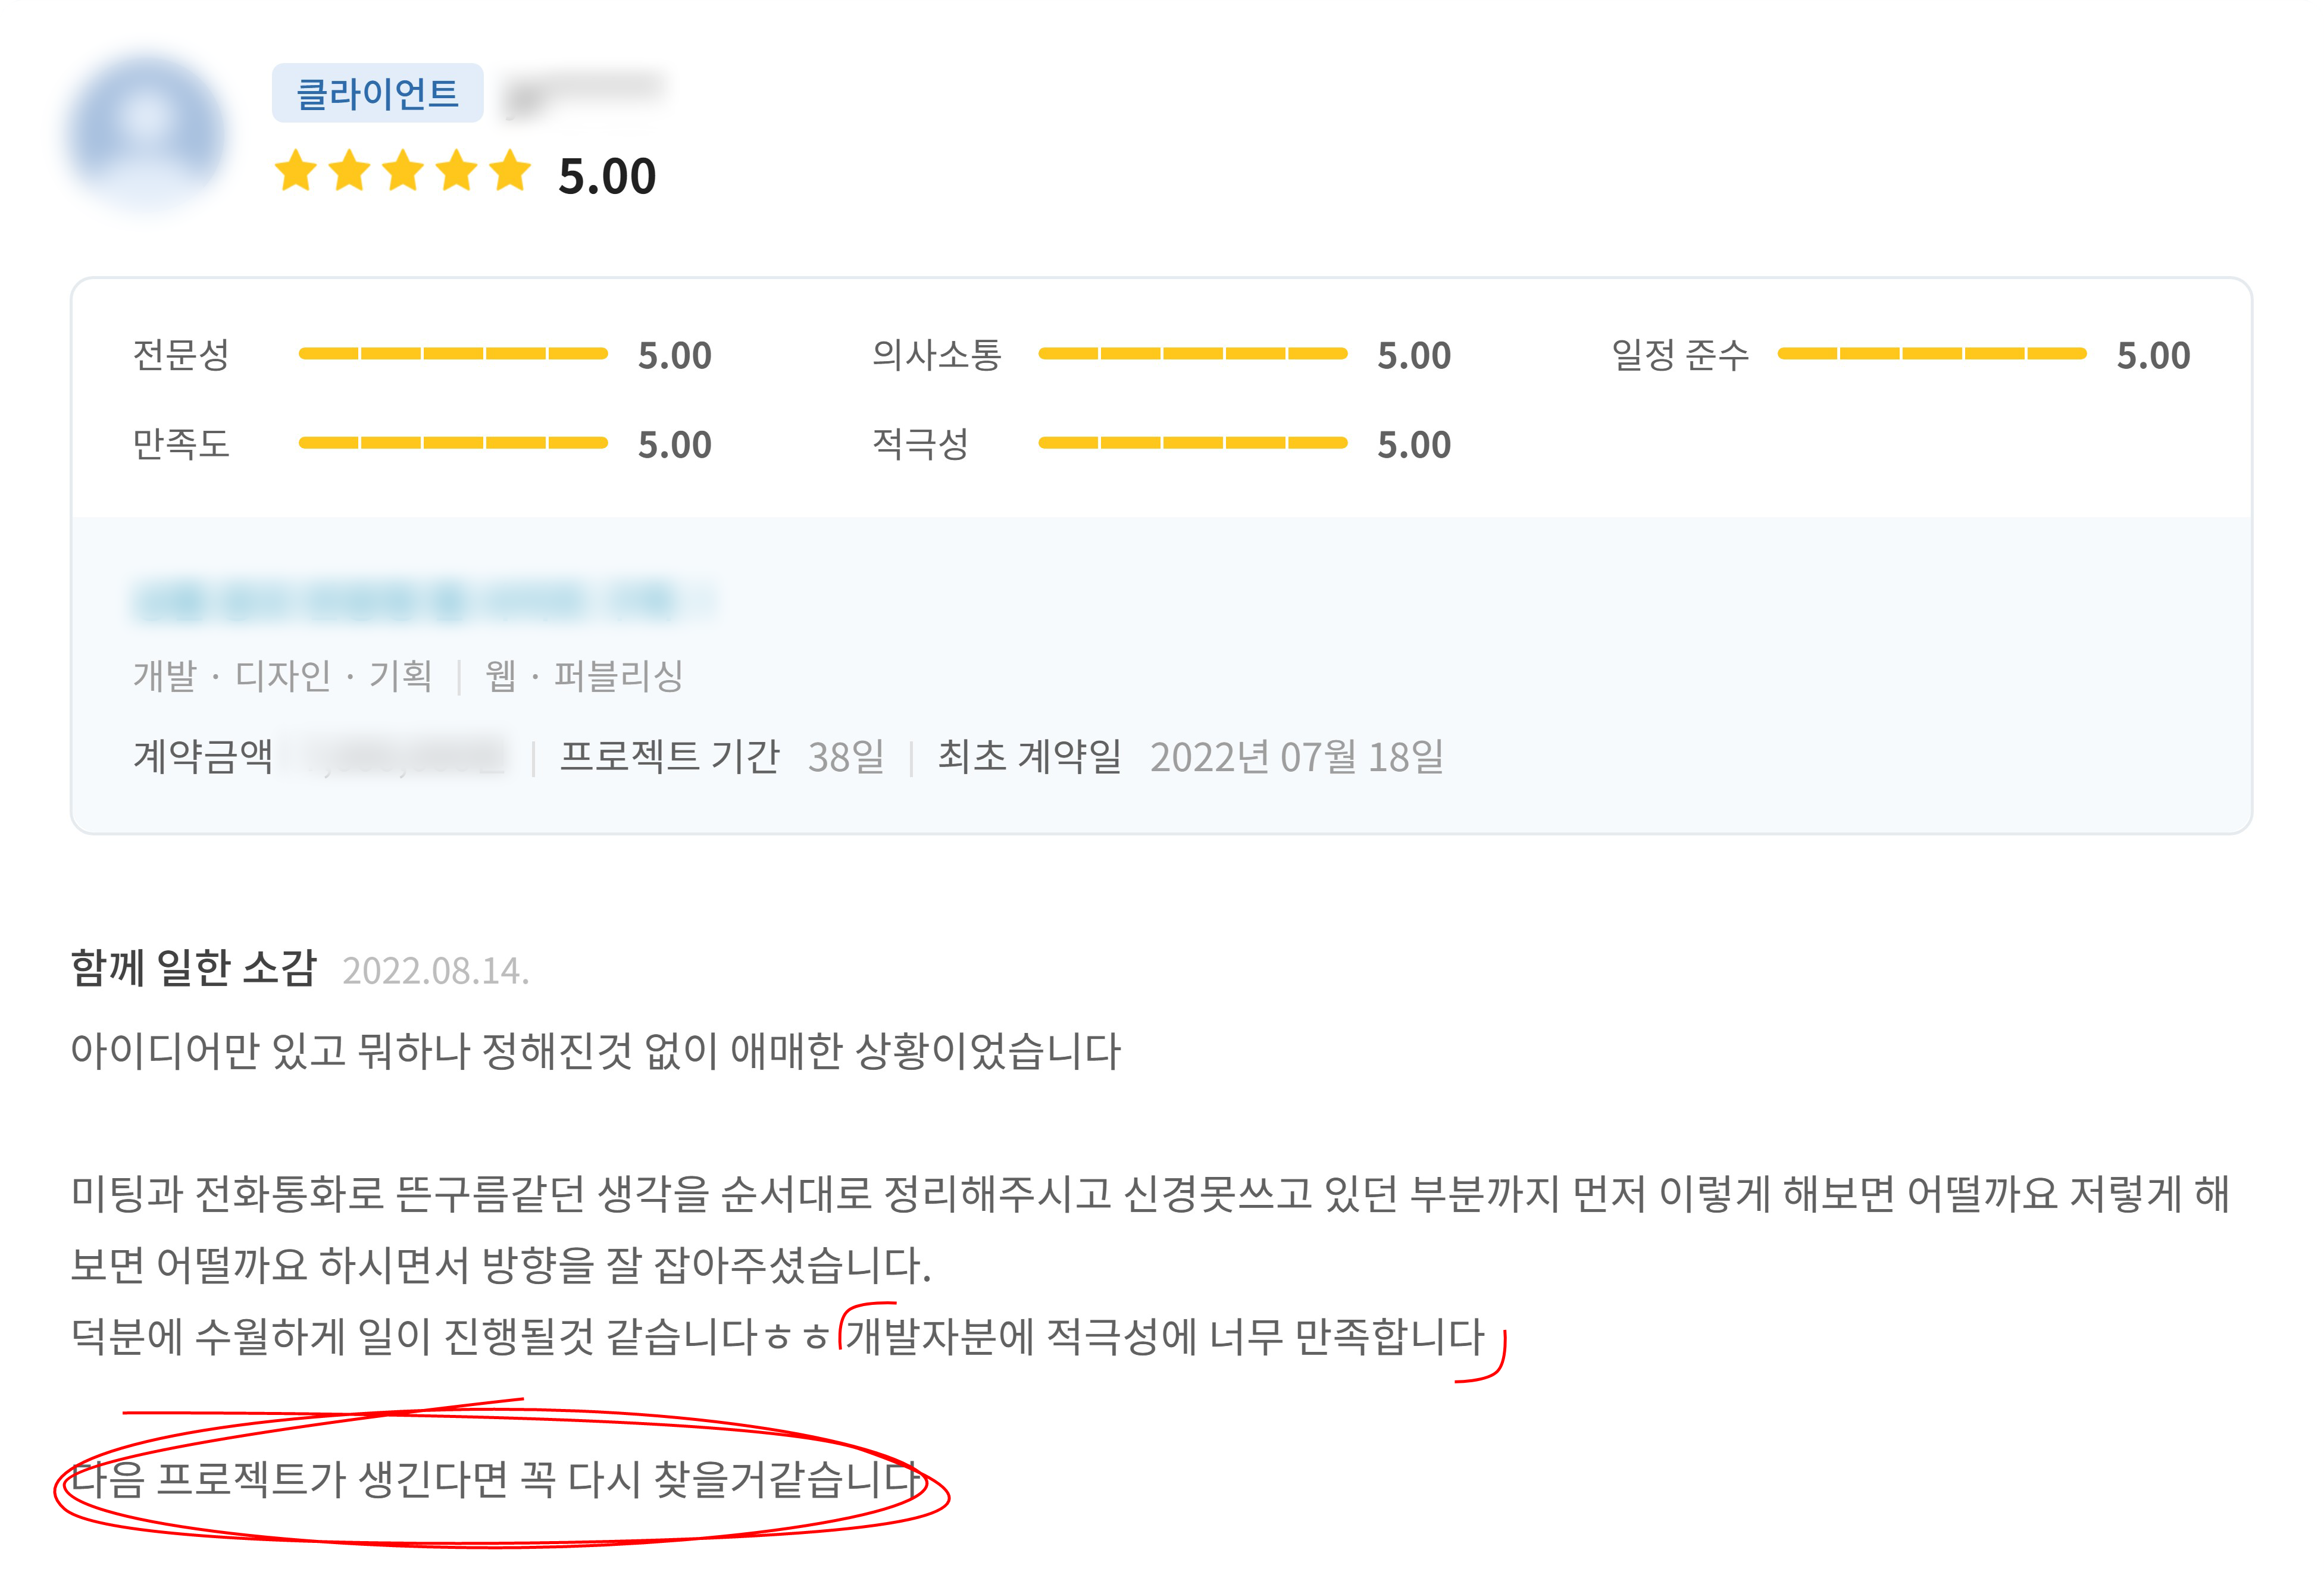The height and width of the screenshot is (1578, 2324).
Task: Click the overall 5.00 rating score
Action: 607,177
